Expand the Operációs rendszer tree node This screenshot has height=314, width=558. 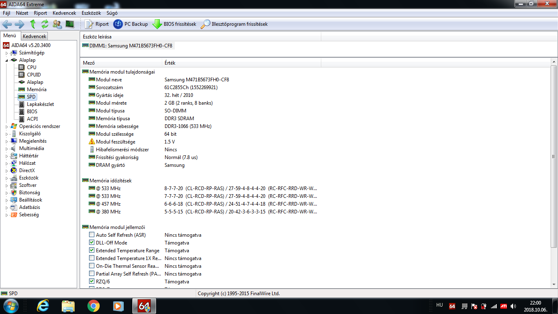[6, 126]
